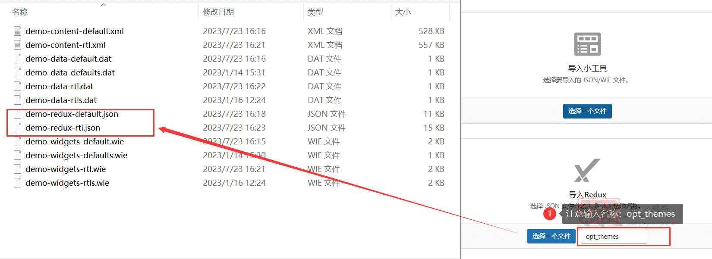Focus the opt_themes Redux option name field

tap(614, 236)
